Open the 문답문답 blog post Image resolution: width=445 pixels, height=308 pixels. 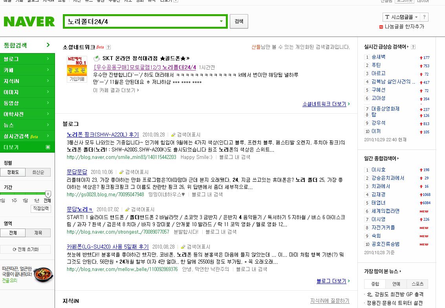click(77, 172)
